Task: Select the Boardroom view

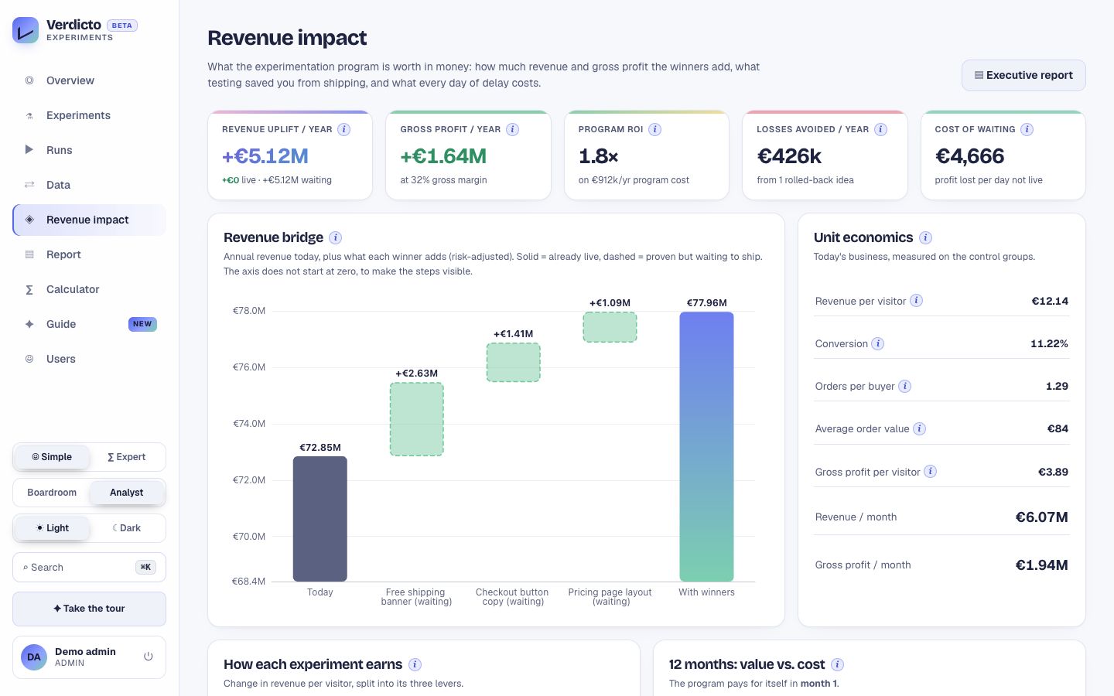Action: (52, 493)
